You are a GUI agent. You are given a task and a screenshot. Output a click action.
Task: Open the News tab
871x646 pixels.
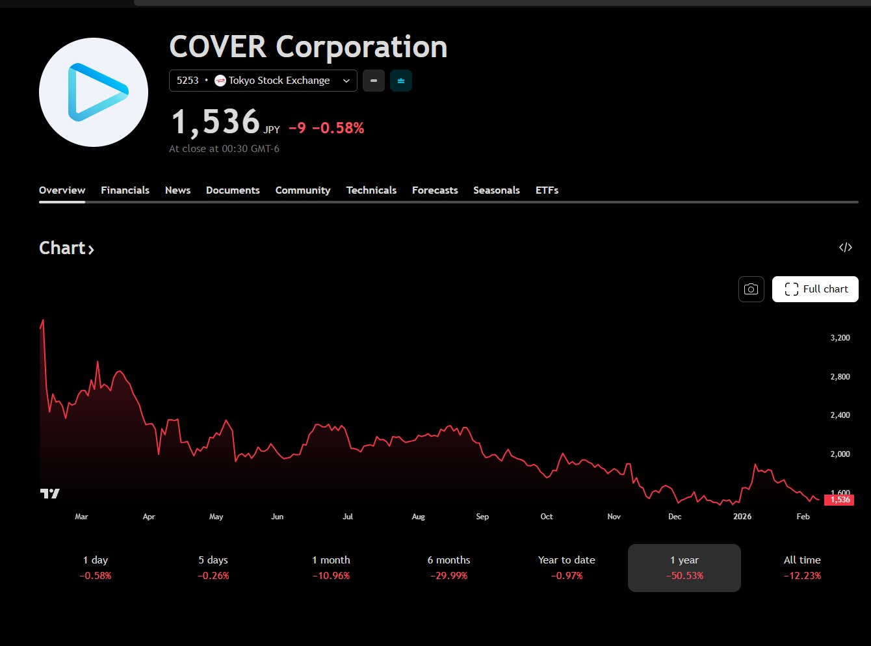[x=177, y=190]
